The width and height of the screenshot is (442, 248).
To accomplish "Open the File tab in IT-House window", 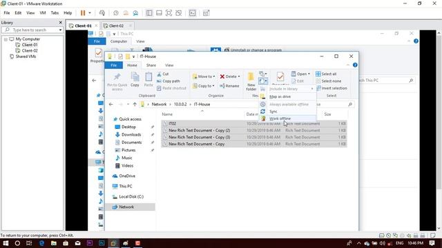I will [x=113, y=65].
